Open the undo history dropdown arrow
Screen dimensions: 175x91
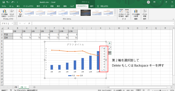tap(10, 2)
